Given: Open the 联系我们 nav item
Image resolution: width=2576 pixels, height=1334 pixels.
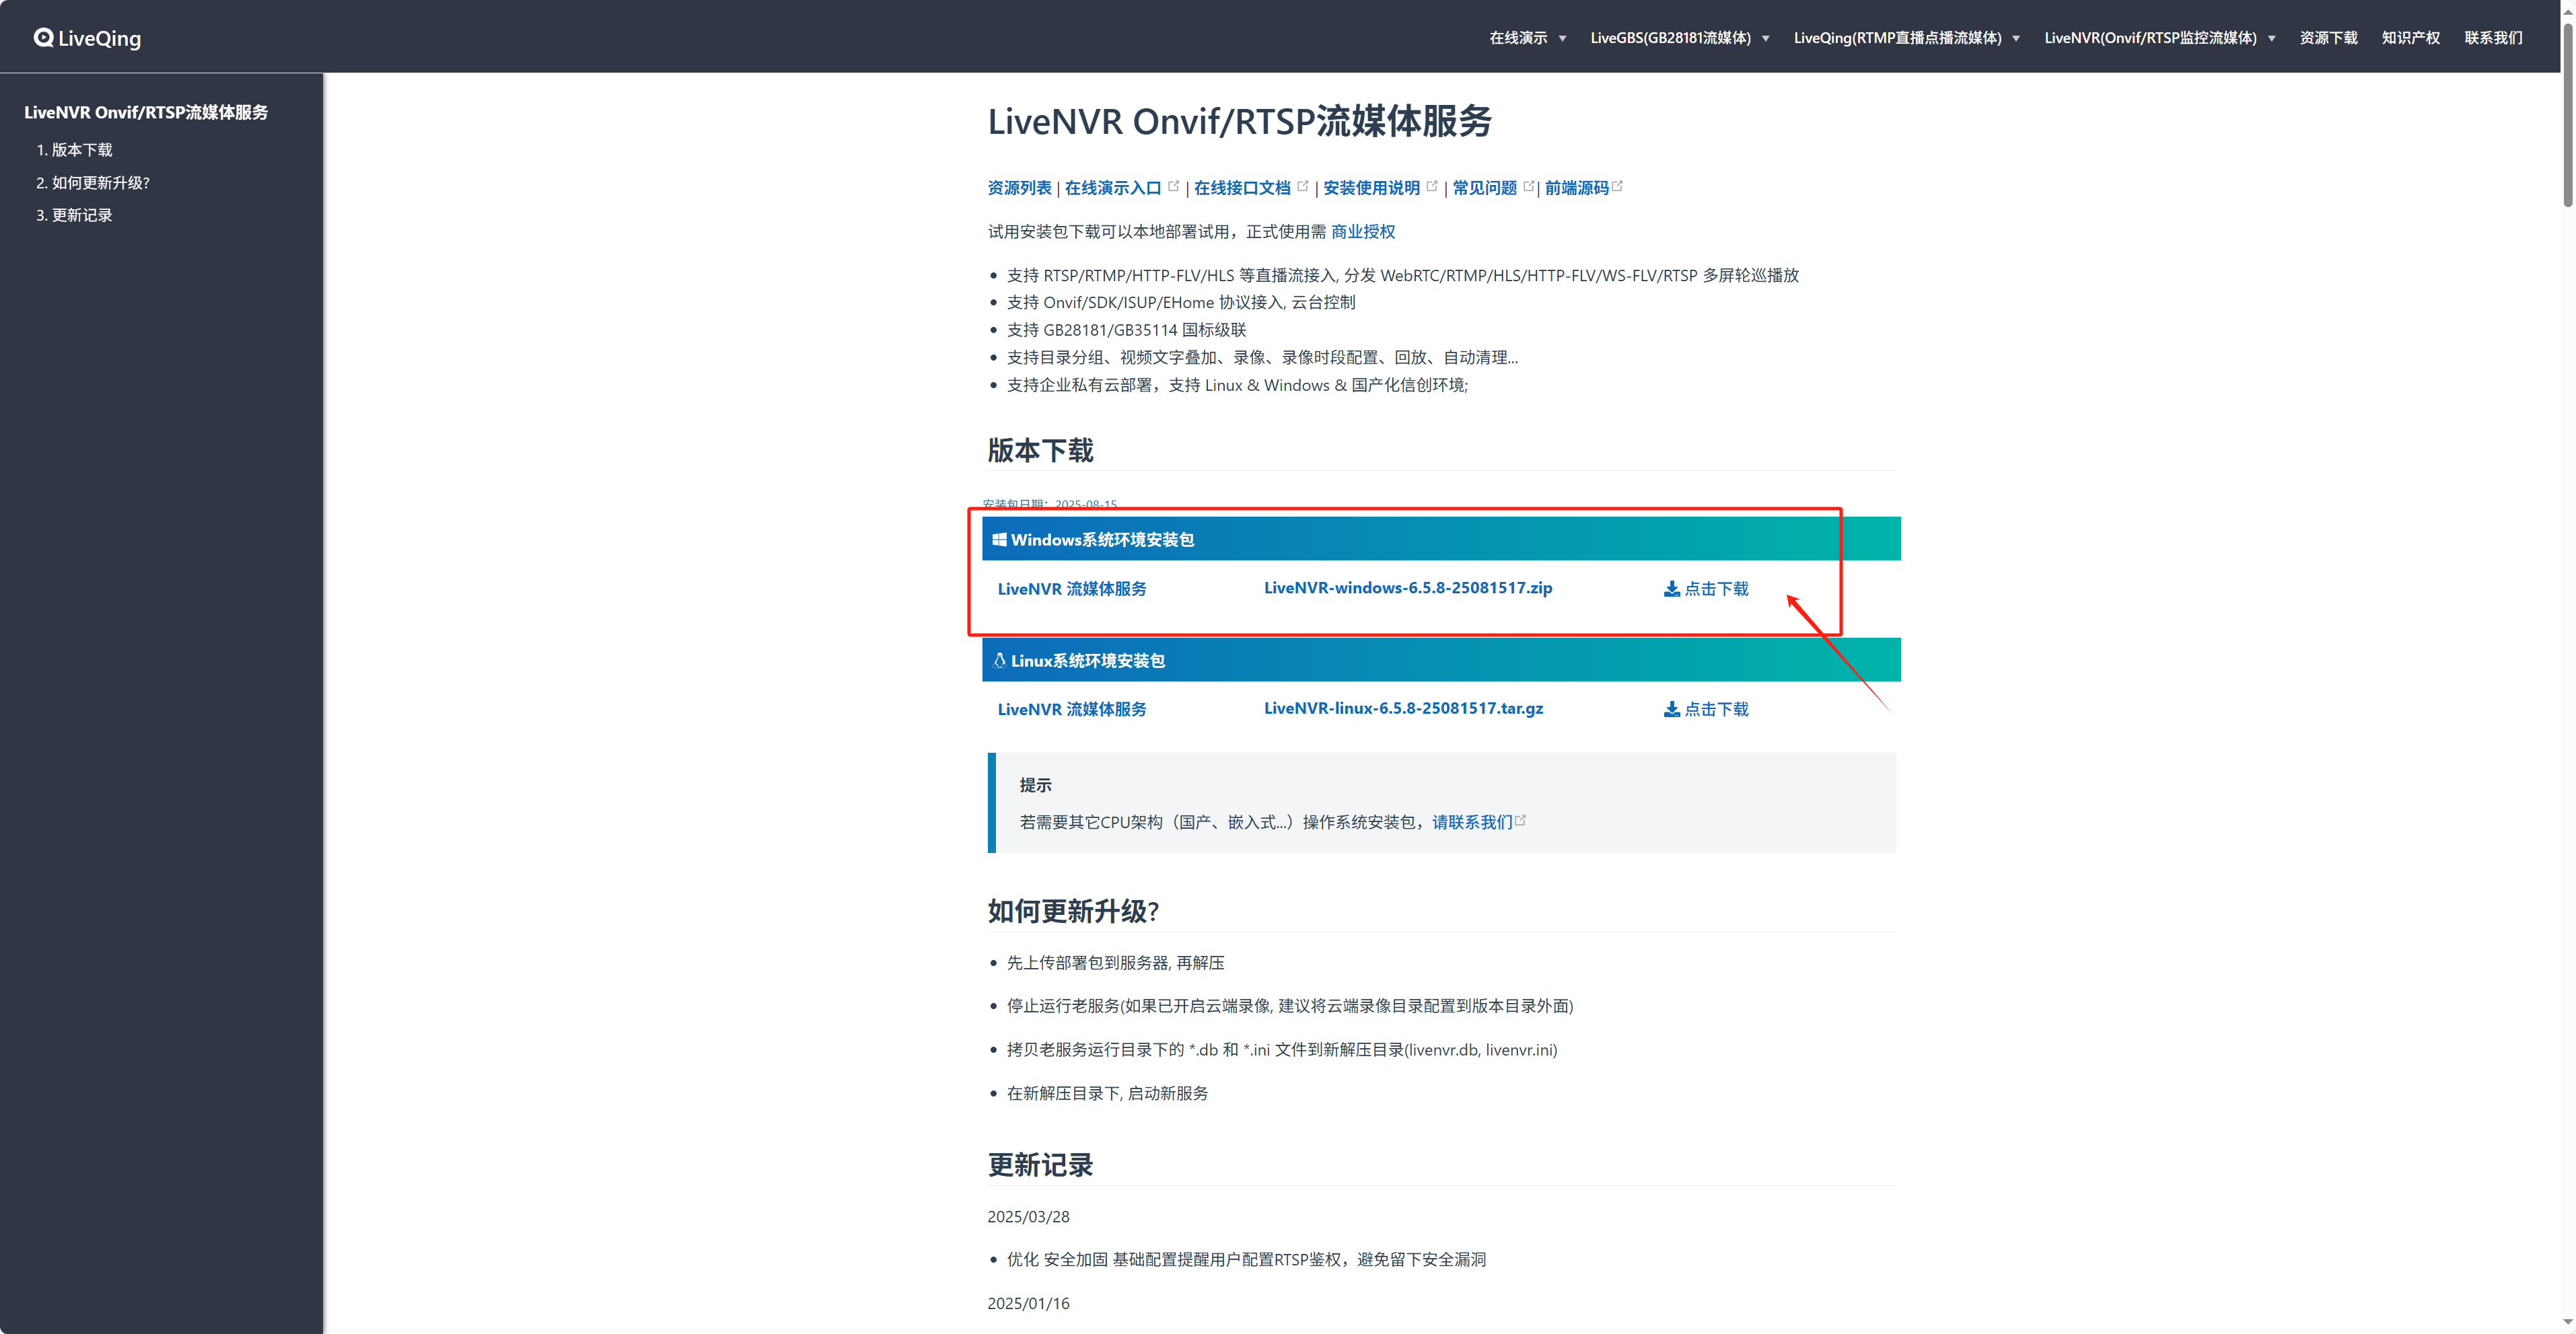Looking at the screenshot, I should coord(2493,38).
